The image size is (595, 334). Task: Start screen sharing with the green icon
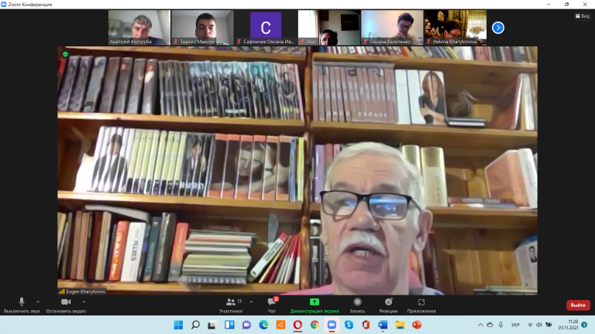coord(315,302)
